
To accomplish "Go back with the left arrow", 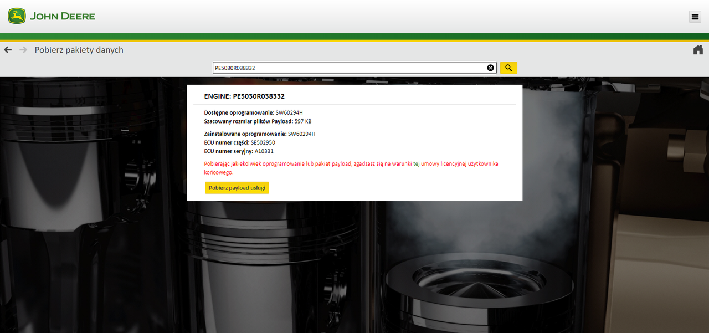I will click(8, 50).
